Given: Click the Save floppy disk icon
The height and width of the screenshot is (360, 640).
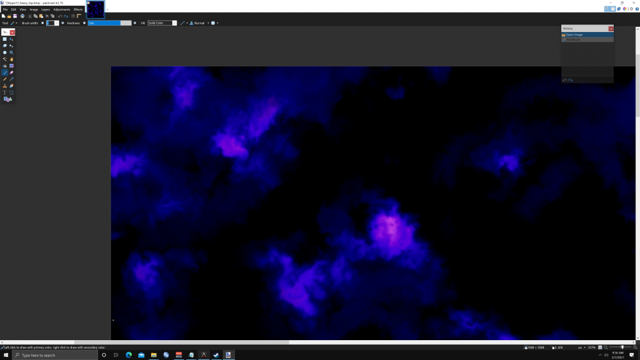Looking at the screenshot, I should (15, 17).
